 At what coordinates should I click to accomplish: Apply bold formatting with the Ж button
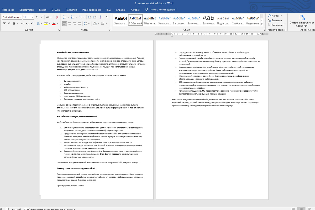pos(4,23)
